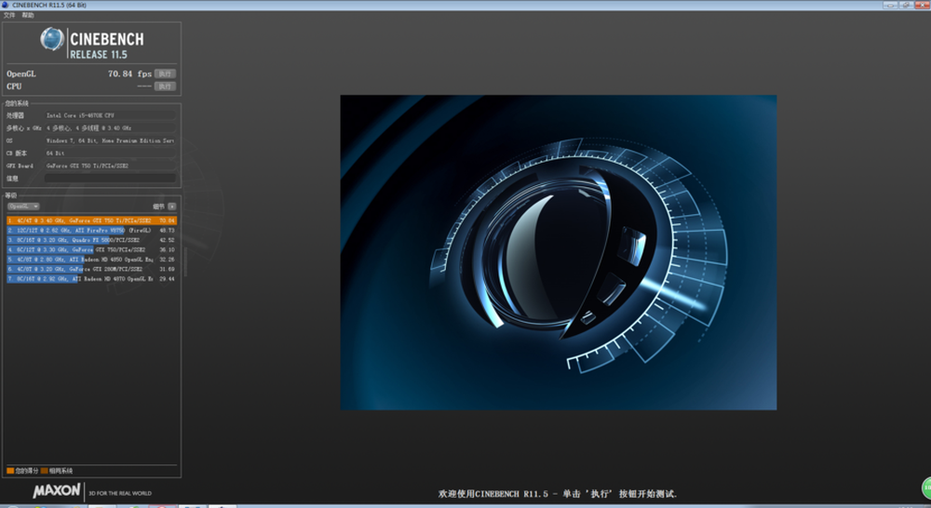Maximize the Cinebench window
Screen dimensions: 931x508
tap(906, 5)
